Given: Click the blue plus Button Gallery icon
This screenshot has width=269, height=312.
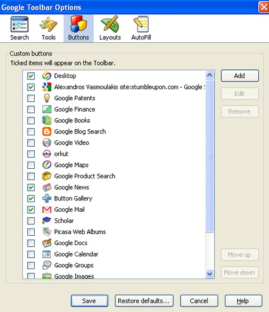Looking at the screenshot, I should point(47,199).
